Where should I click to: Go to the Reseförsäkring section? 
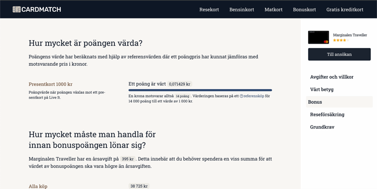pyautogui.click(x=327, y=115)
